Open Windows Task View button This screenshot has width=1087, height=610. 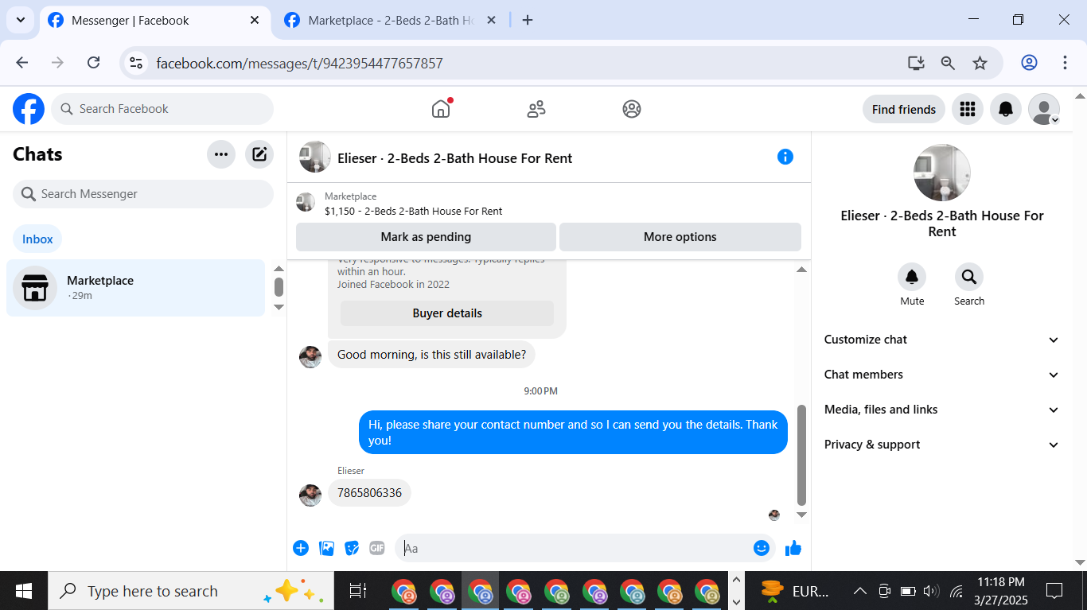tap(358, 591)
